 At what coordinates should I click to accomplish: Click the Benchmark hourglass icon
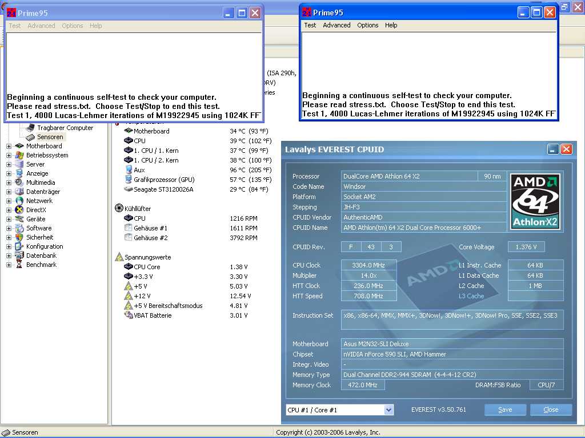tap(19, 265)
